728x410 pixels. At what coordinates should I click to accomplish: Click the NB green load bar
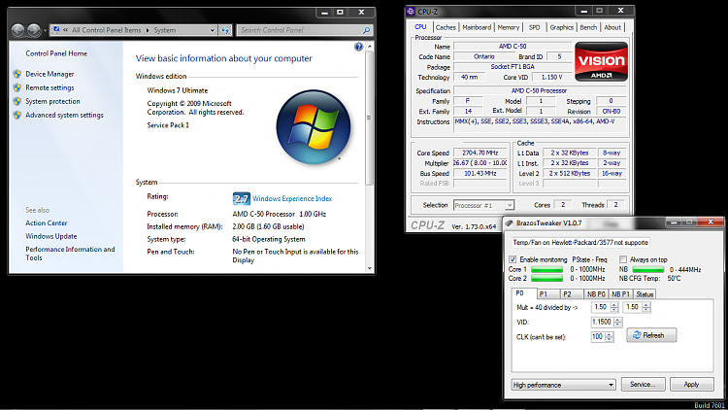(x=648, y=270)
